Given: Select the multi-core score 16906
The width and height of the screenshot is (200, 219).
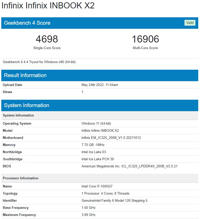Looking at the screenshot, I should point(145,39).
